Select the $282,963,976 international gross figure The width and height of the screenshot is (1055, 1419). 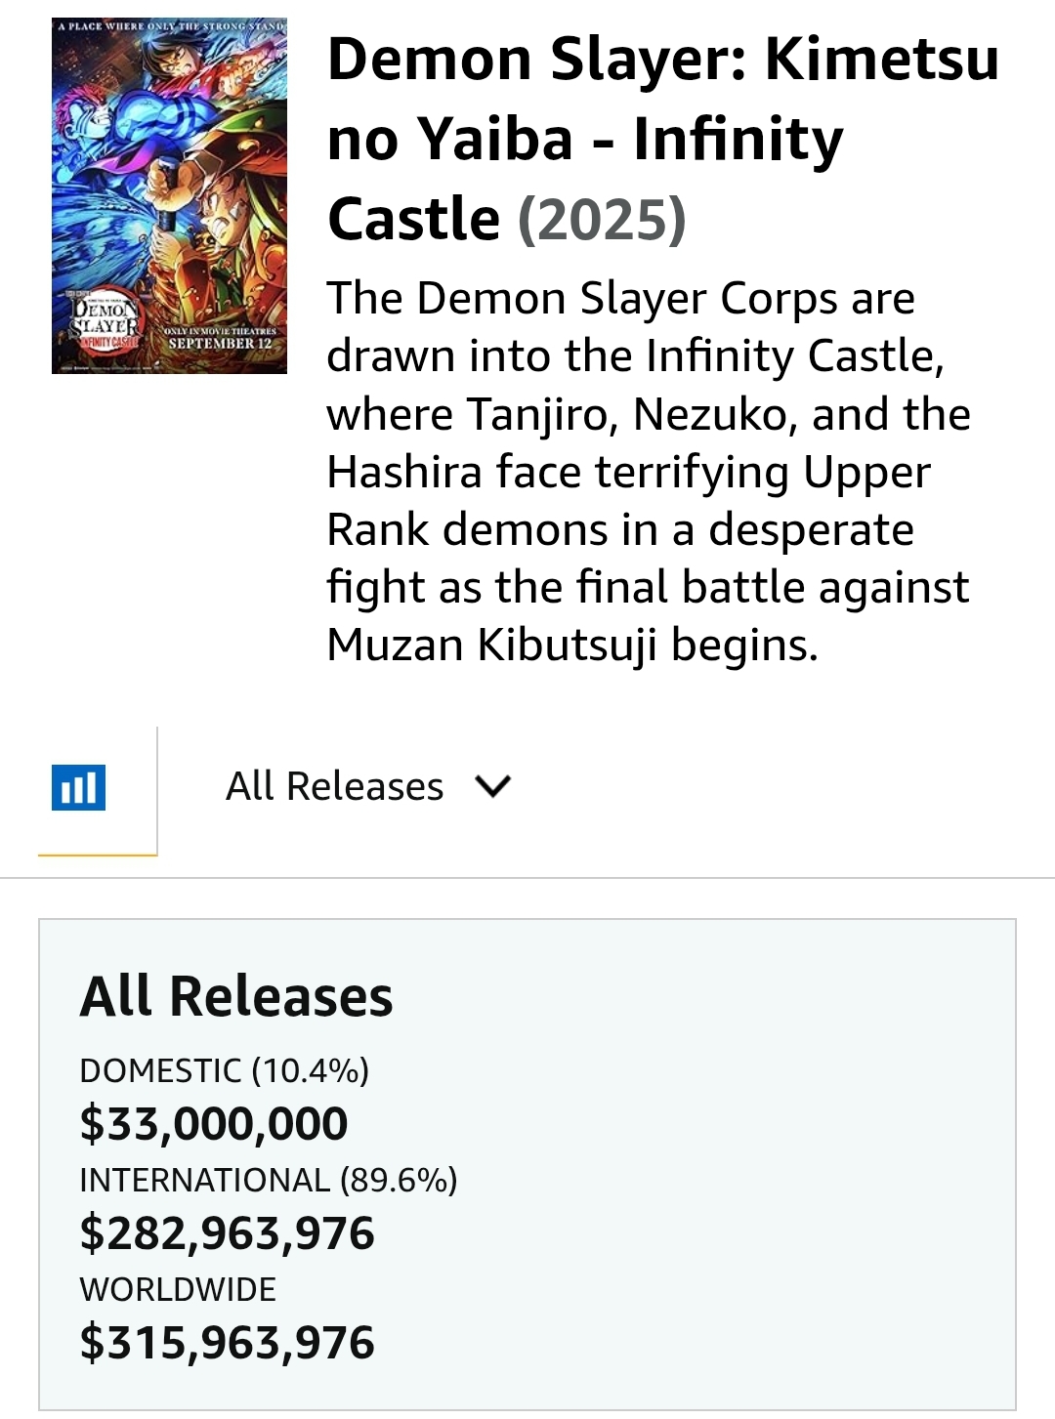coord(227,1232)
